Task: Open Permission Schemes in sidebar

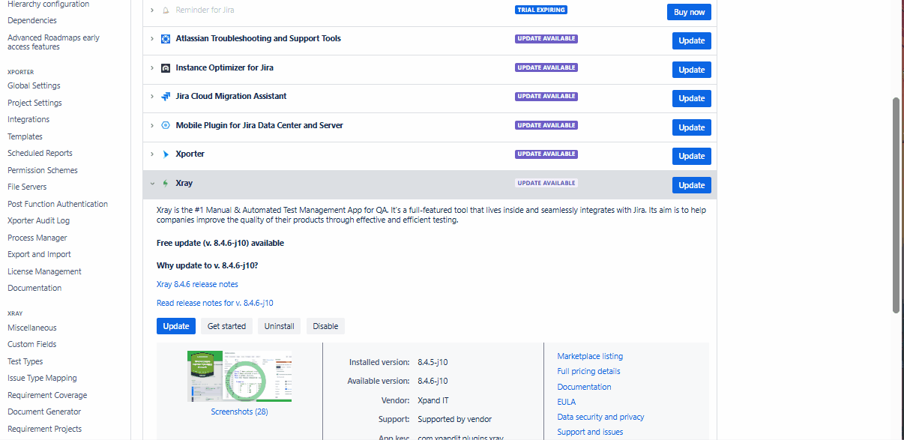Action: (x=43, y=170)
